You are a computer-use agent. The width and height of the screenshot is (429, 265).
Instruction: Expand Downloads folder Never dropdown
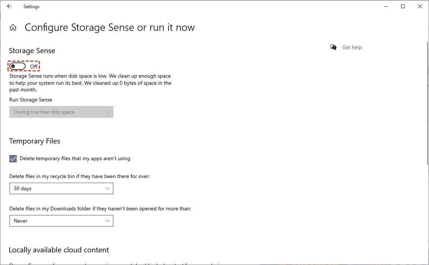(61, 221)
